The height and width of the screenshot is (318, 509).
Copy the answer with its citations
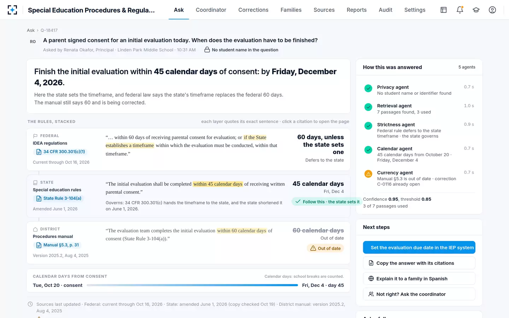tap(419, 263)
